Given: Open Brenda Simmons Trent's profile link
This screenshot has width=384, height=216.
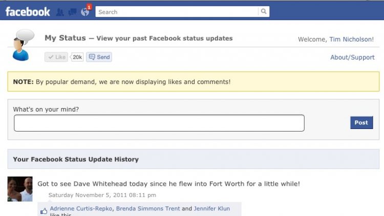Looking at the screenshot, I should 148,208.
